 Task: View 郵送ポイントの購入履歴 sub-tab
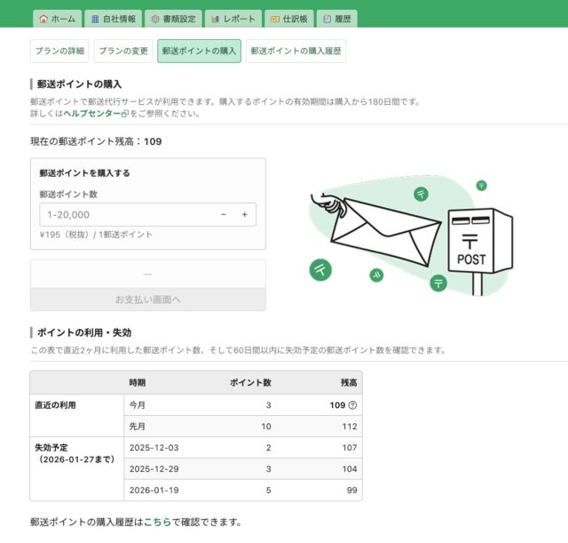point(296,52)
